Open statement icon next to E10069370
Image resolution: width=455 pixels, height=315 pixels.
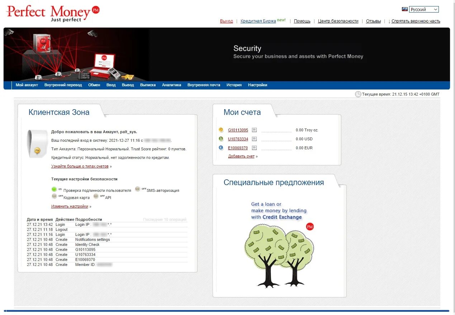point(255,148)
